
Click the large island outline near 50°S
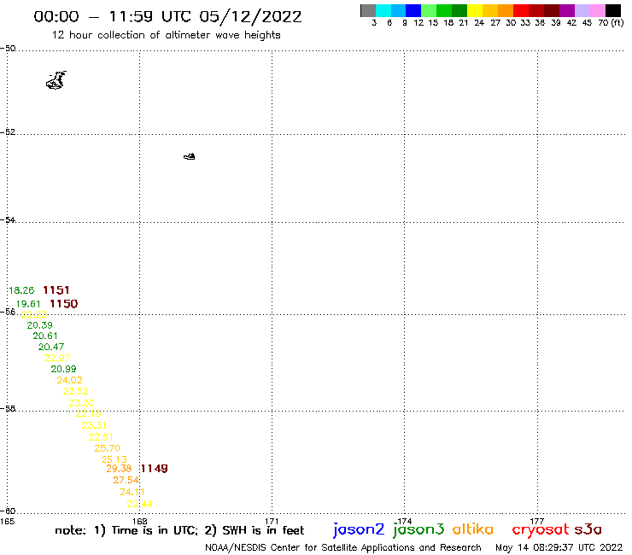[56, 80]
